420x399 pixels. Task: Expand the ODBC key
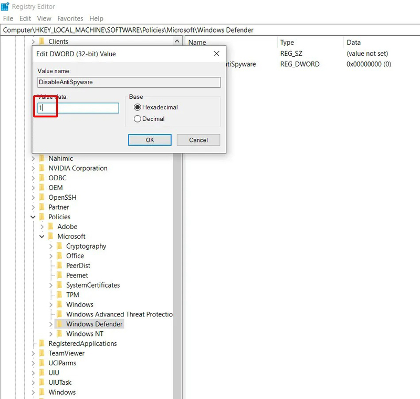[x=33, y=178]
